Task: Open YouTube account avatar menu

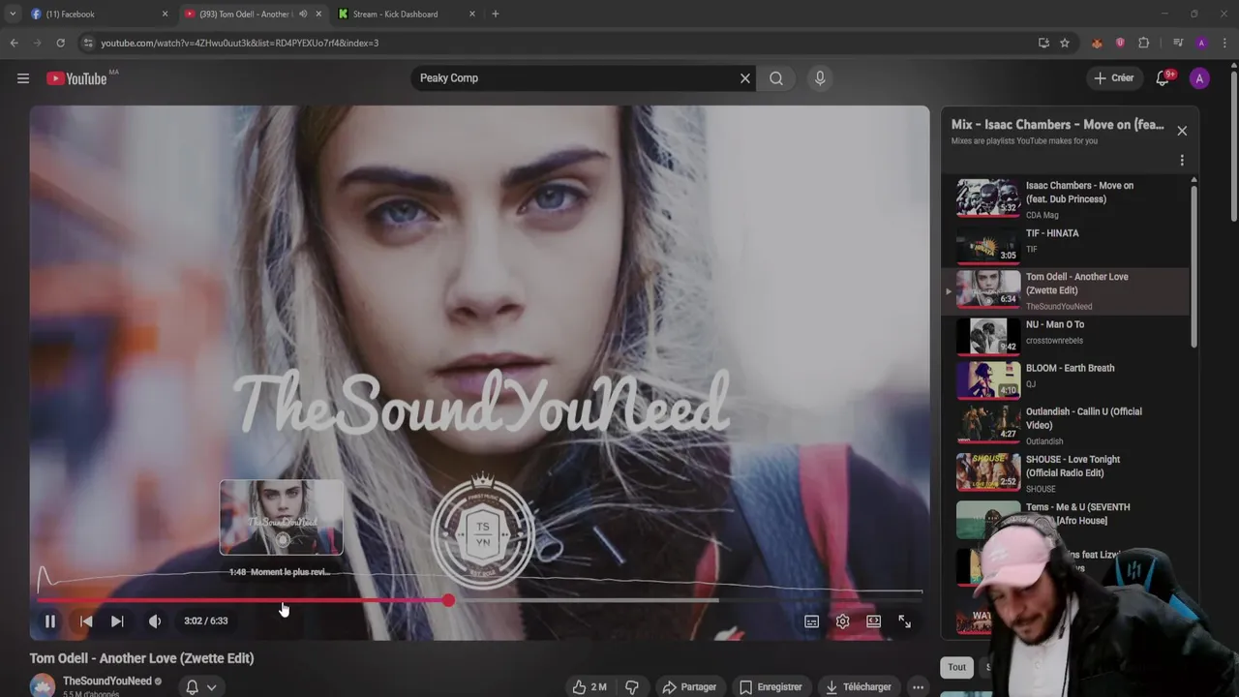Action: tap(1199, 78)
